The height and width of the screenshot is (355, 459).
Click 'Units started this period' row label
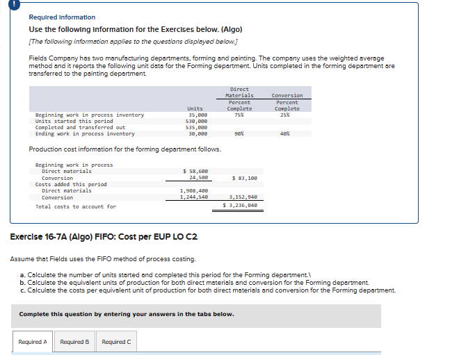74,121
